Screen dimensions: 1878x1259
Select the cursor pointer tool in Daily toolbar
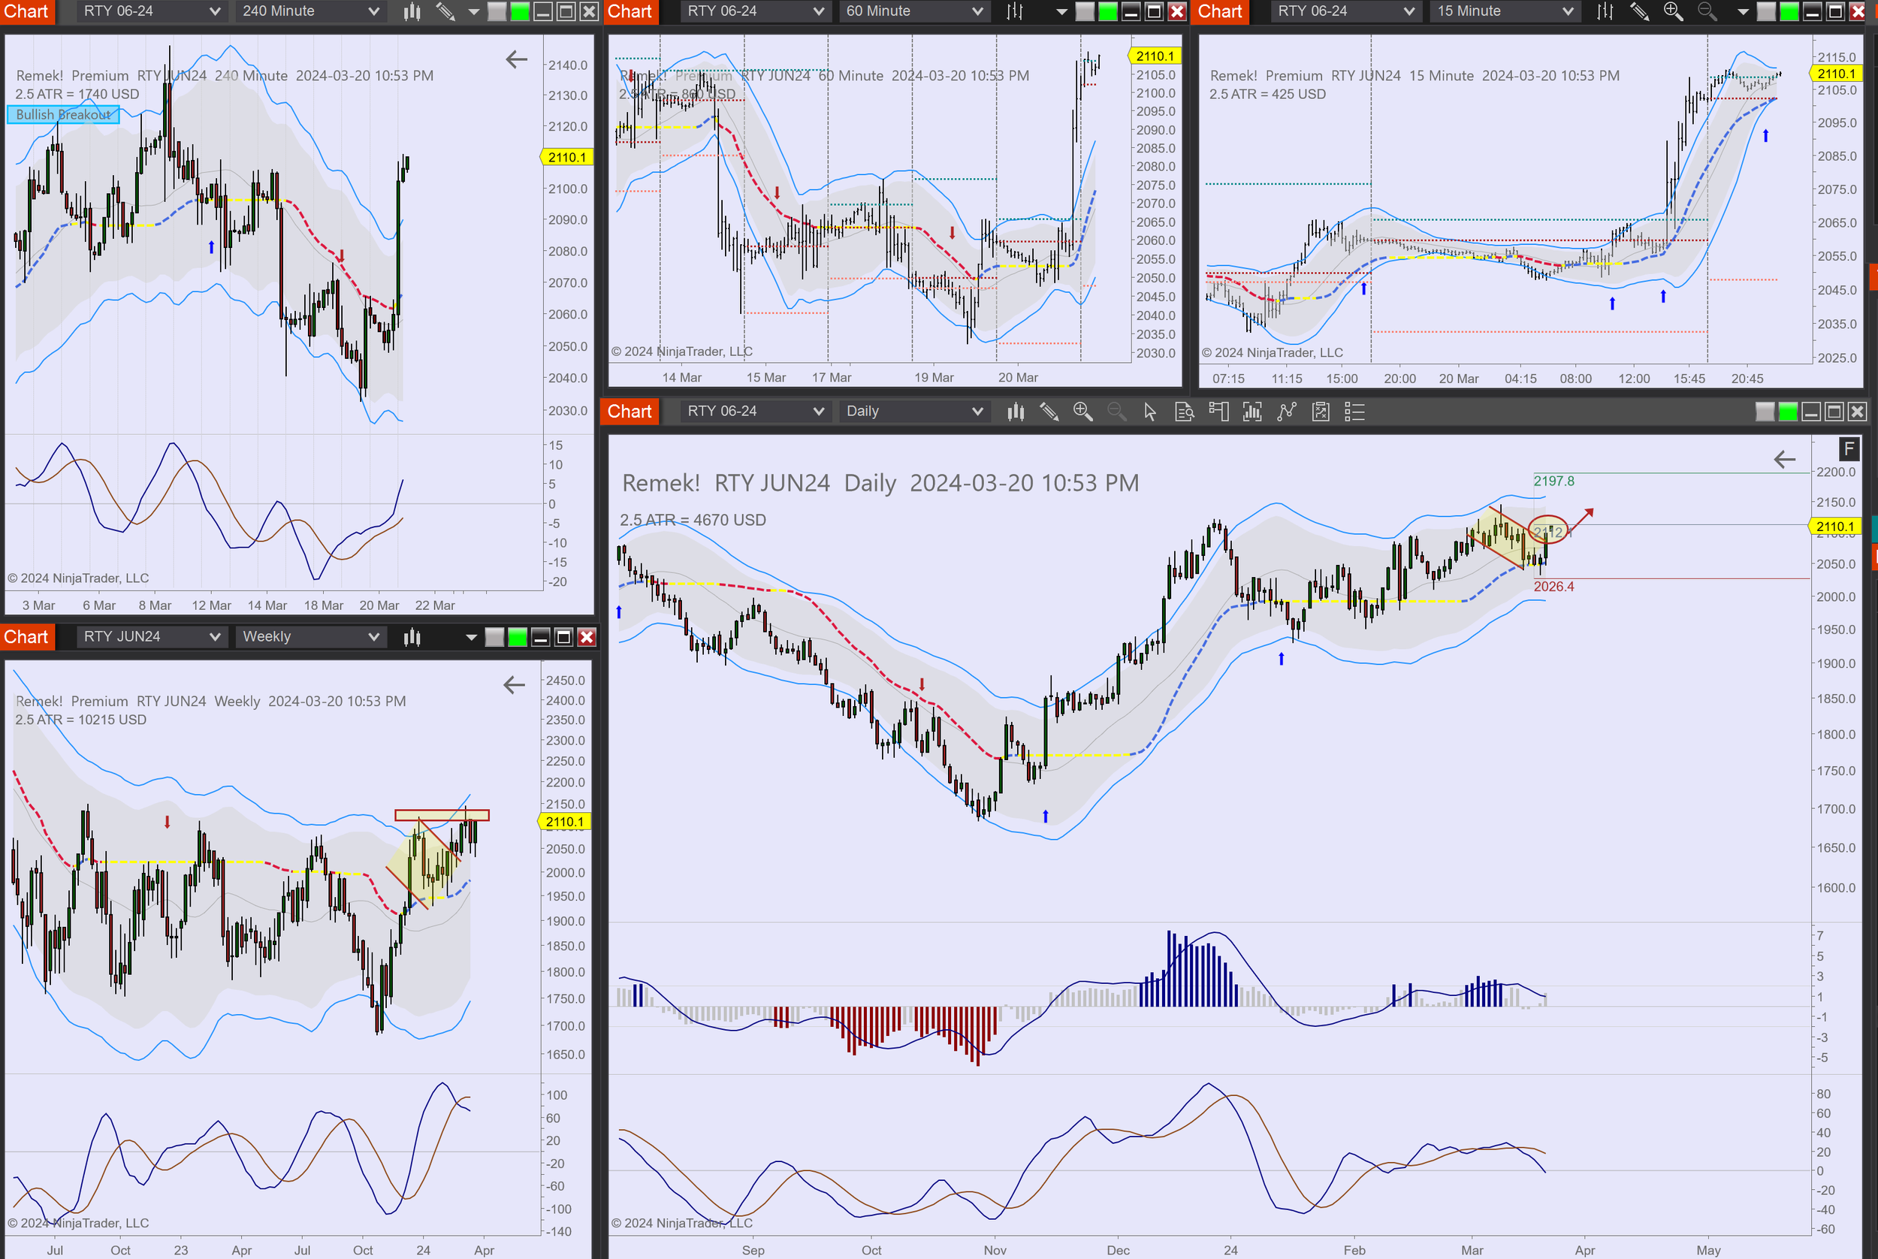coord(1150,412)
